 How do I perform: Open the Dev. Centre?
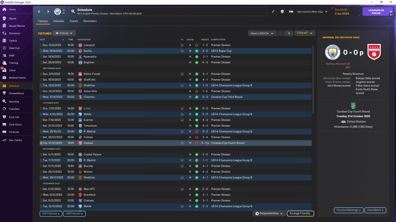pos(16,140)
